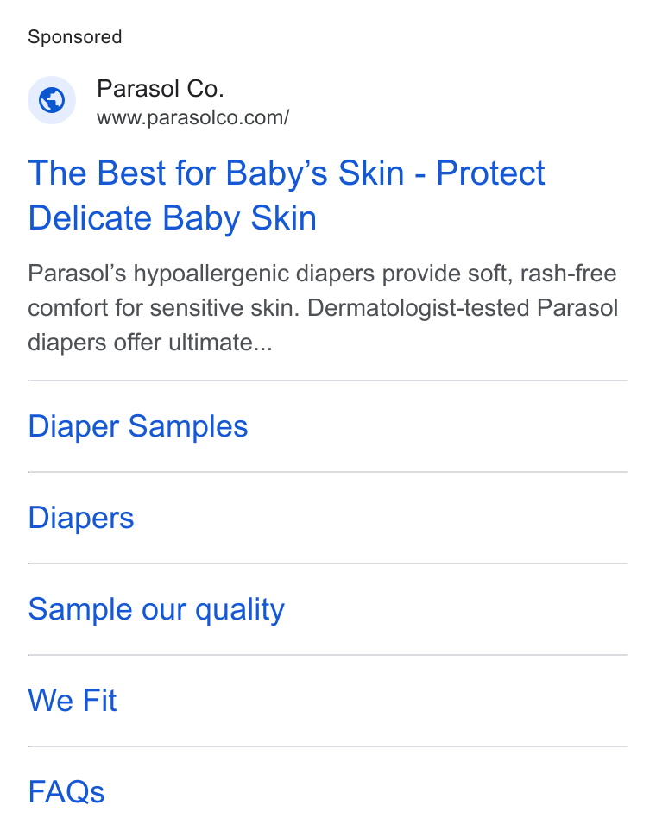Image resolution: width=656 pixels, height=837 pixels.
Task: Click "rash-free" in the description text
Action: [569, 274]
